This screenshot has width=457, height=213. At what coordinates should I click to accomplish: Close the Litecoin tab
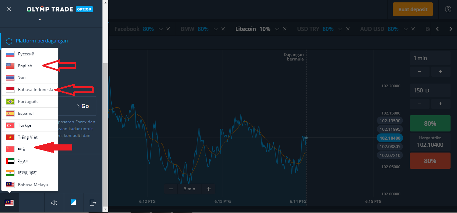(285, 29)
